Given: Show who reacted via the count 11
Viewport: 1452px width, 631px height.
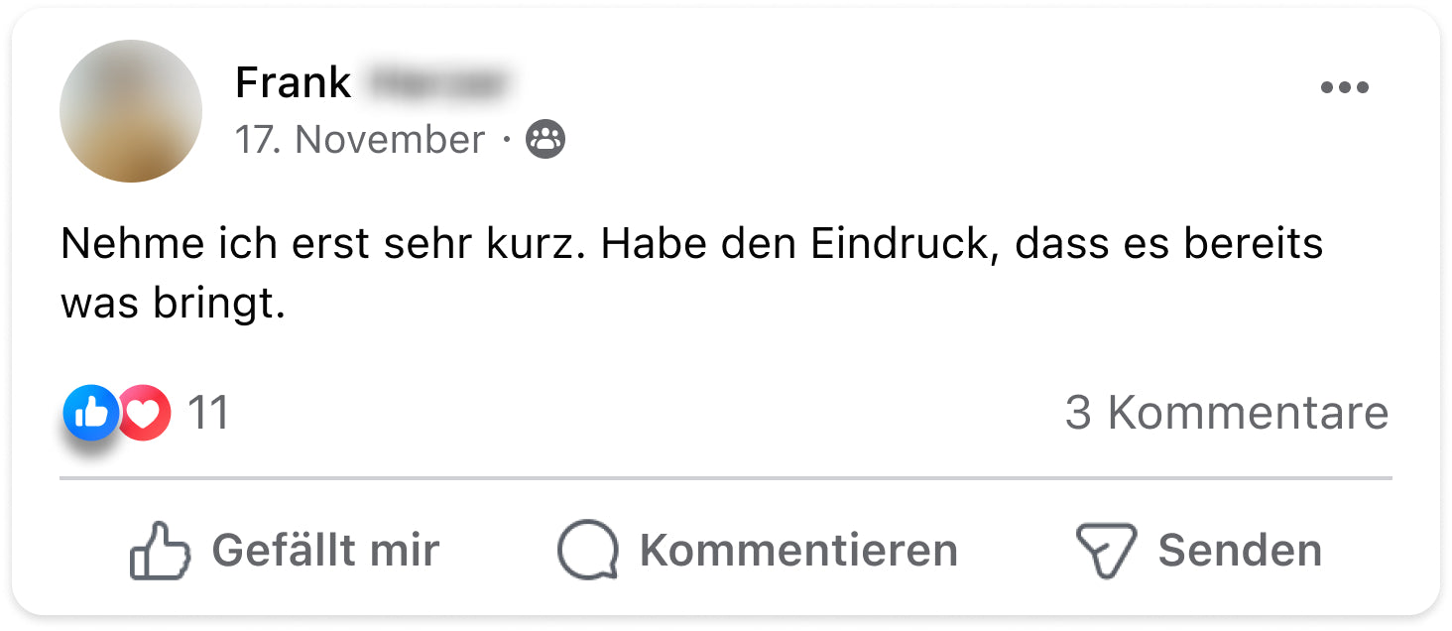Looking at the screenshot, I should [x=208, y=413].
